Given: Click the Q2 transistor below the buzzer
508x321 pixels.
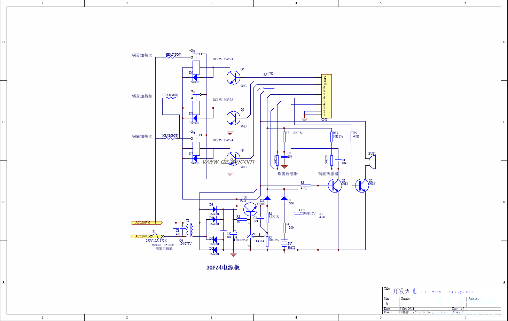Looking at the screenshot, I should 362,186.
